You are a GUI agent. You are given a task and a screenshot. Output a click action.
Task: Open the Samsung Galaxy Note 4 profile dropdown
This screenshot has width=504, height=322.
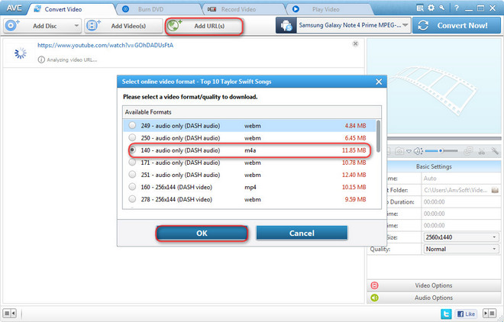tap(405, 25)
